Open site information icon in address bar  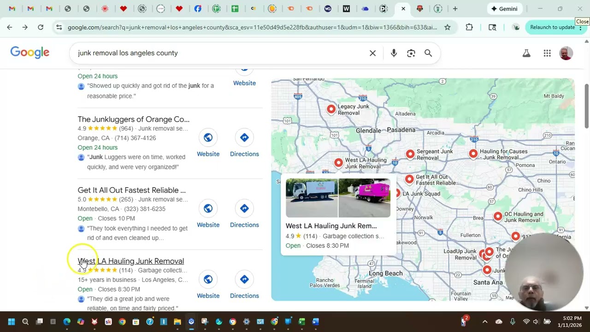pos(59,27)
